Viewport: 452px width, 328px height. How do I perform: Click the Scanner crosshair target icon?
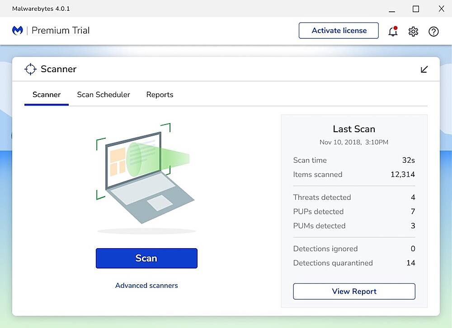click(30, 69)
